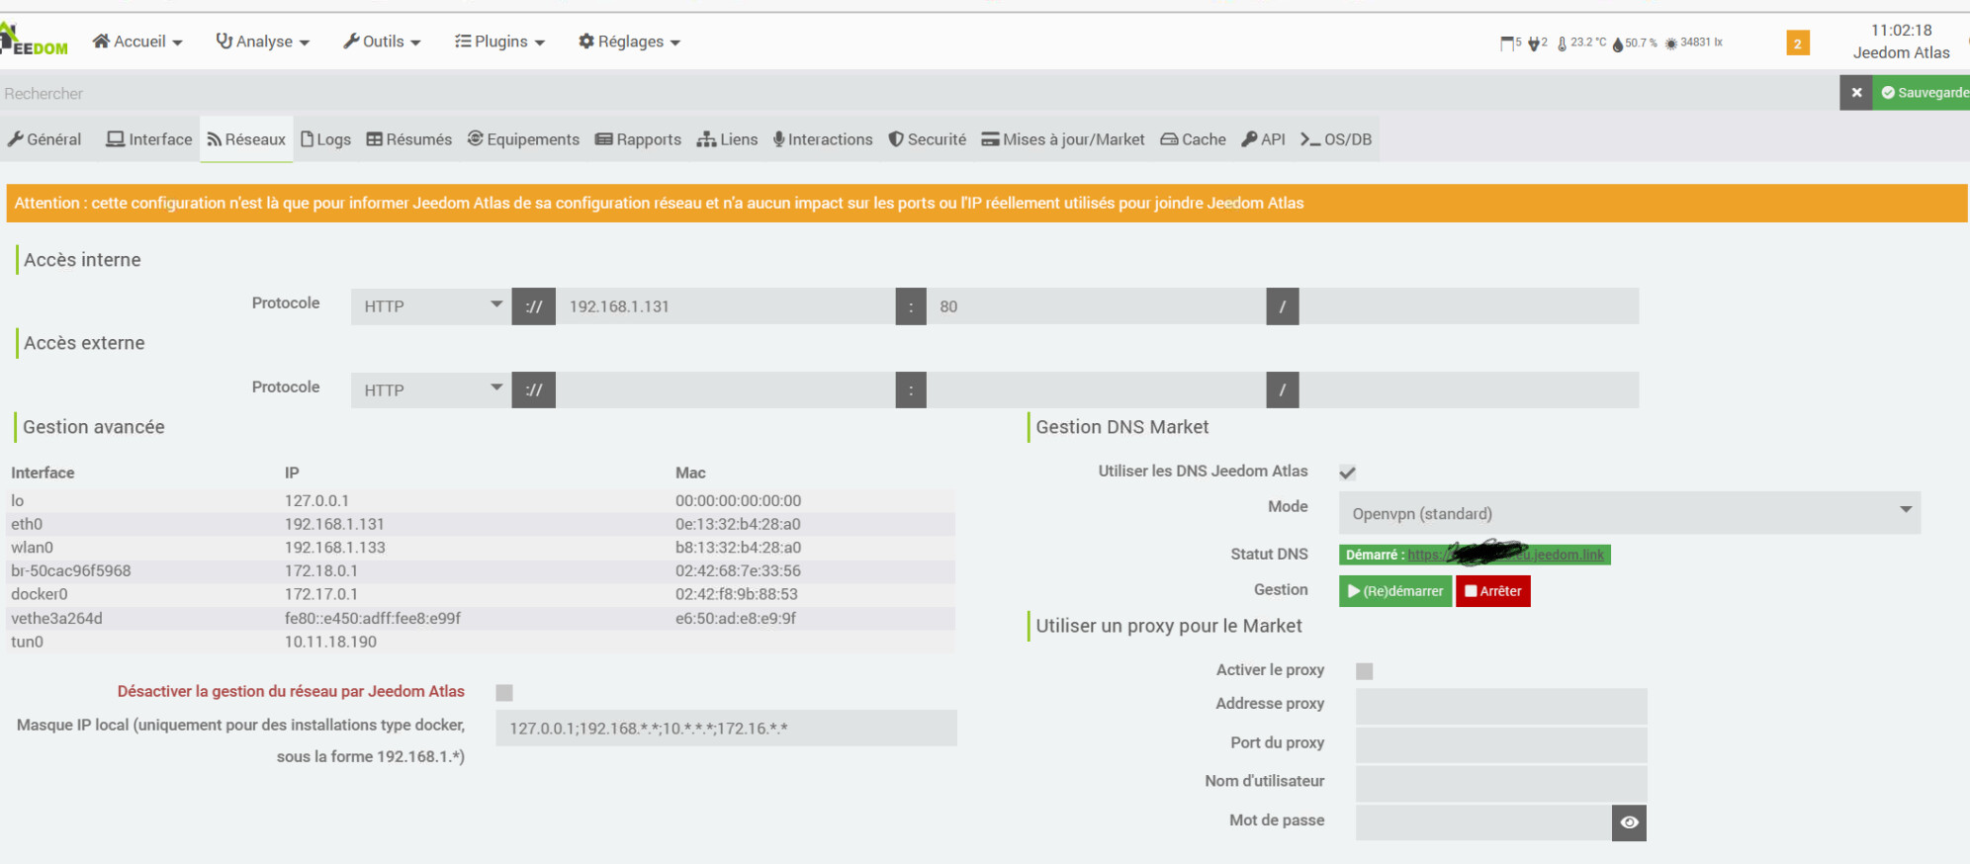
Task: Click the orange notification badge showing 2
Action: click(x=1797, y=43)
